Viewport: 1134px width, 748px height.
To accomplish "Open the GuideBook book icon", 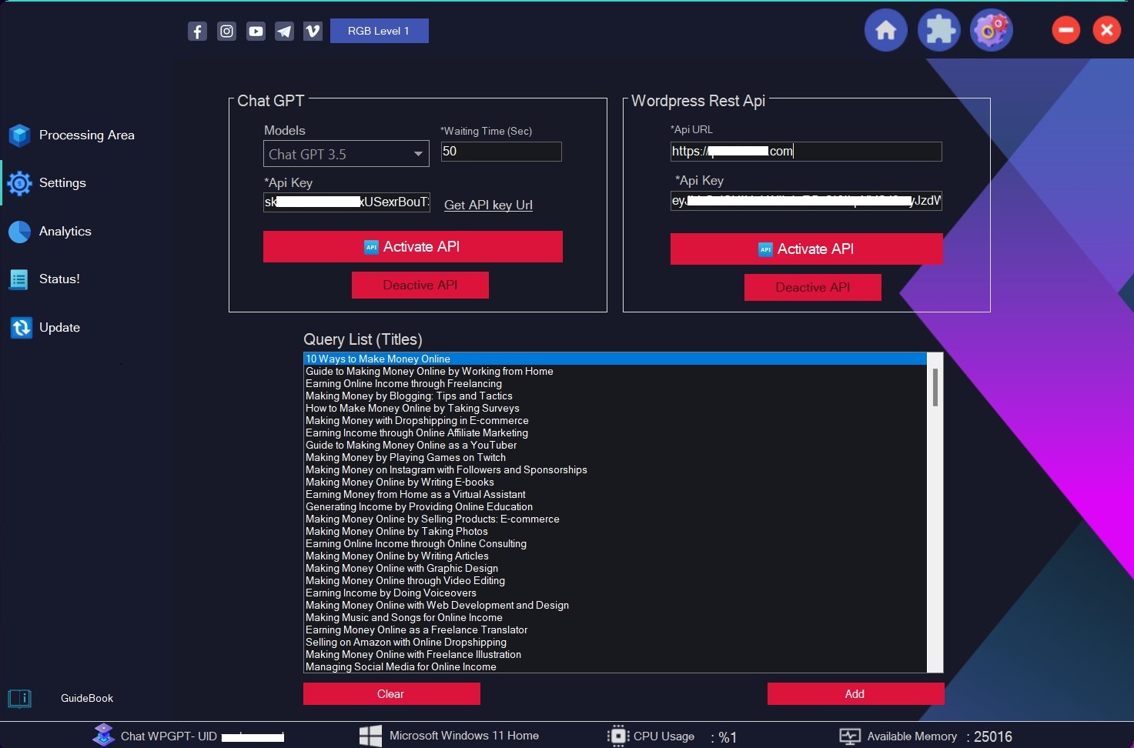I will pyautogui.click(x=19, y=698).
